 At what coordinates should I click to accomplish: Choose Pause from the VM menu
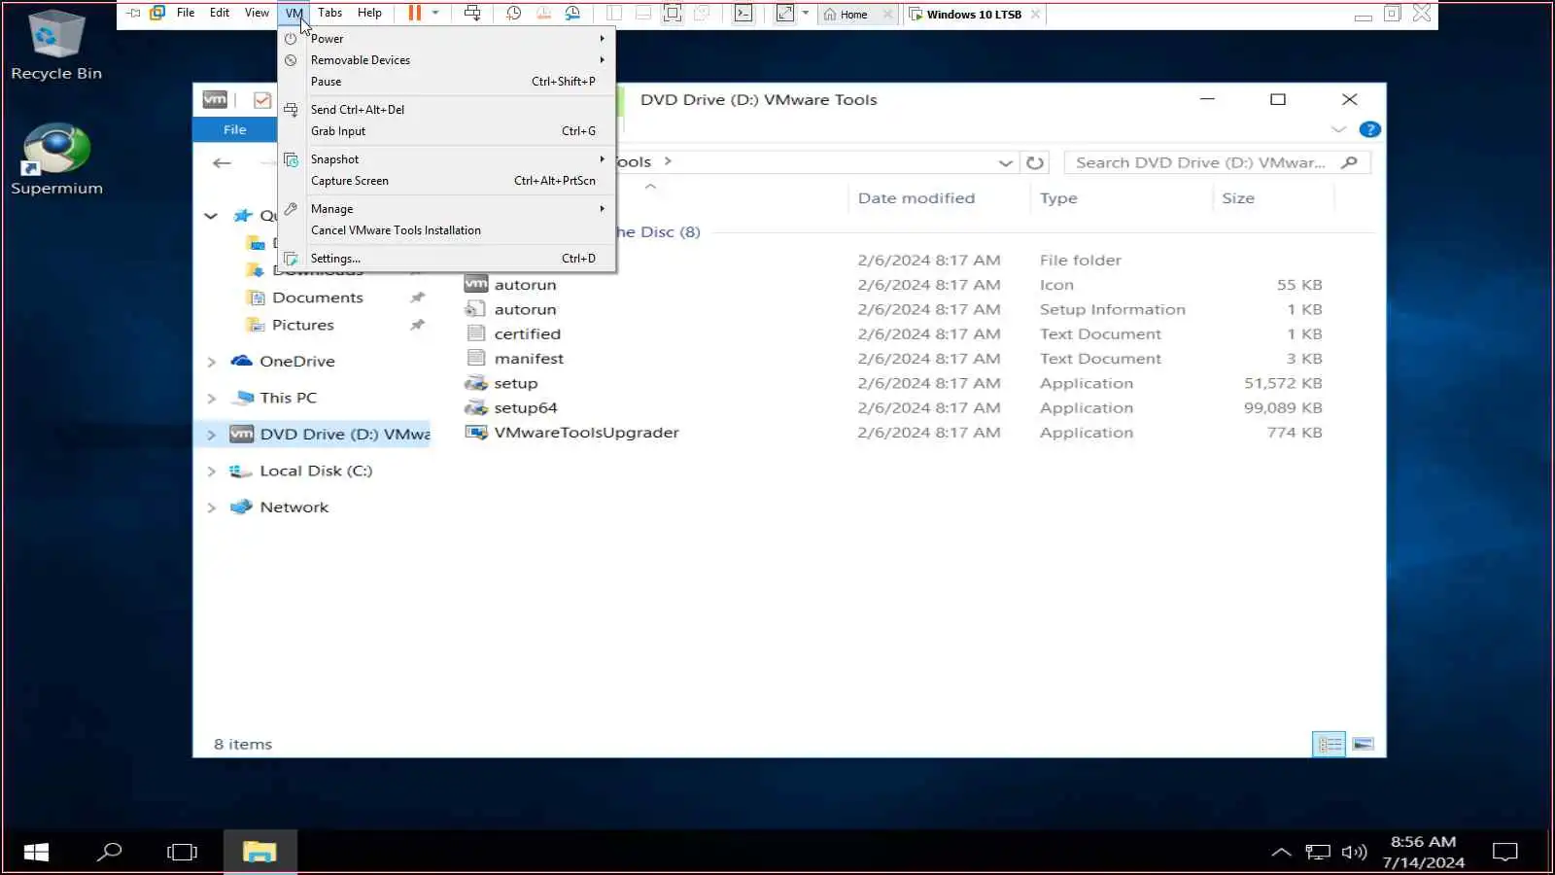(x=447, y=82)
